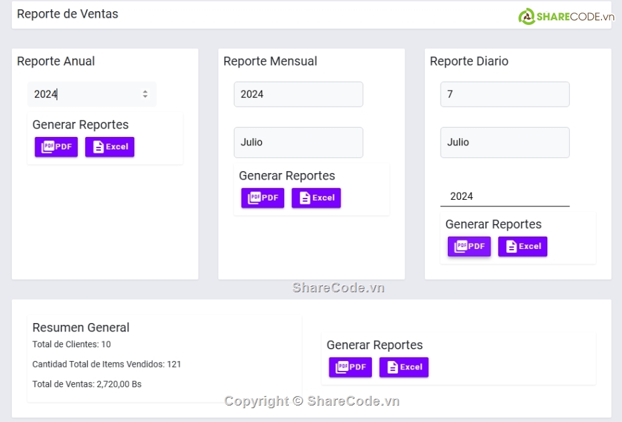Click the Excel file icon in Reporte Anual
Image resolution: width=622 pixels, height=422 pixels.
(98, 147)
